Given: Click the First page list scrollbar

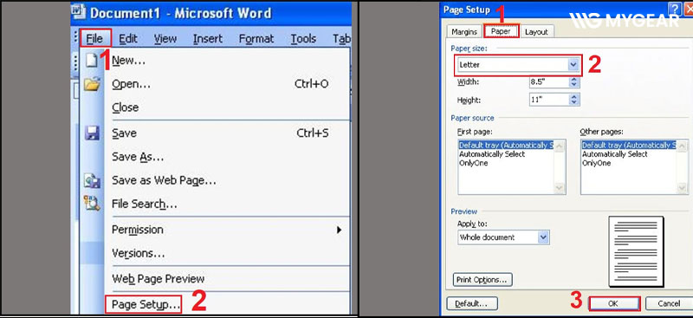Looking at the screenshot, I should click(560, 167).
